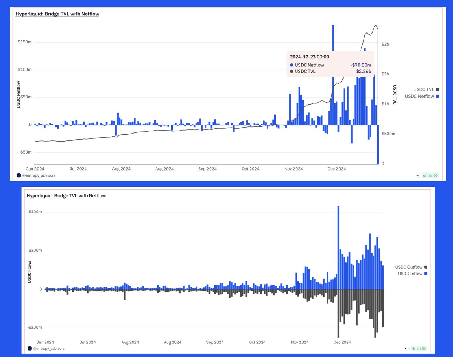Viewport: 453px width, 357px height.
Task: Click the Dec 2024 label on the top chart
Action: pos(336,169)
